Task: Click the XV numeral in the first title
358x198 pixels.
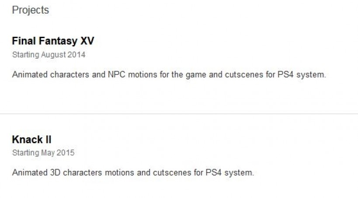Action: pos(87,41)
